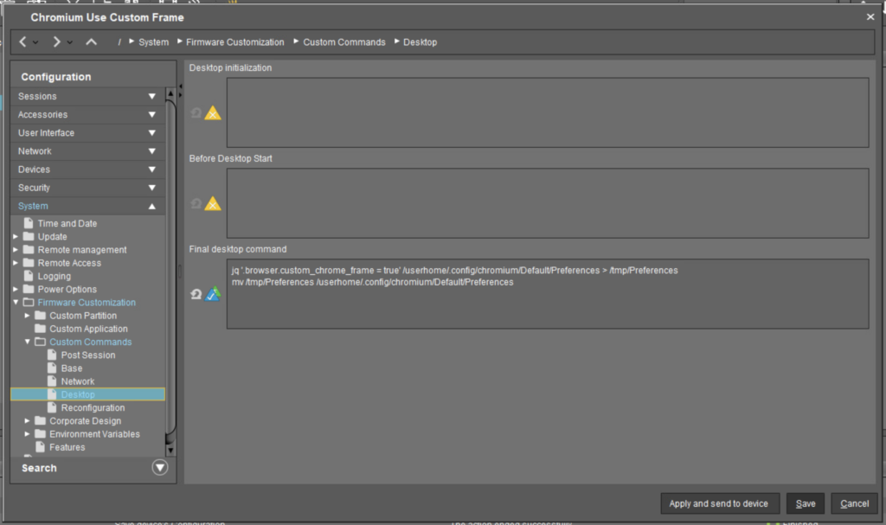Open the forward history dropdown arrow

(x=69, y=42)
